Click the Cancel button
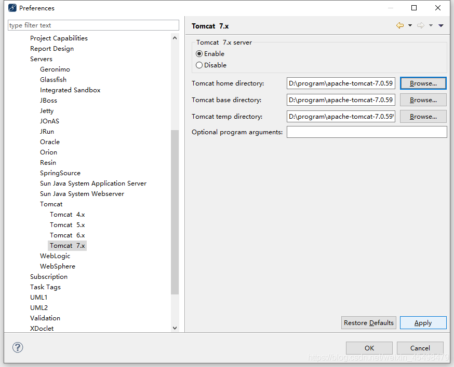 click(x=420, y=348)
